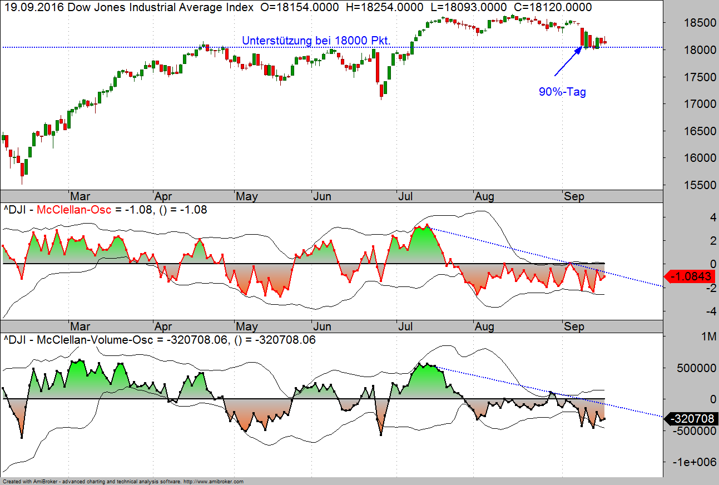Click Jun on the price chart time axis

click(323, 196)
